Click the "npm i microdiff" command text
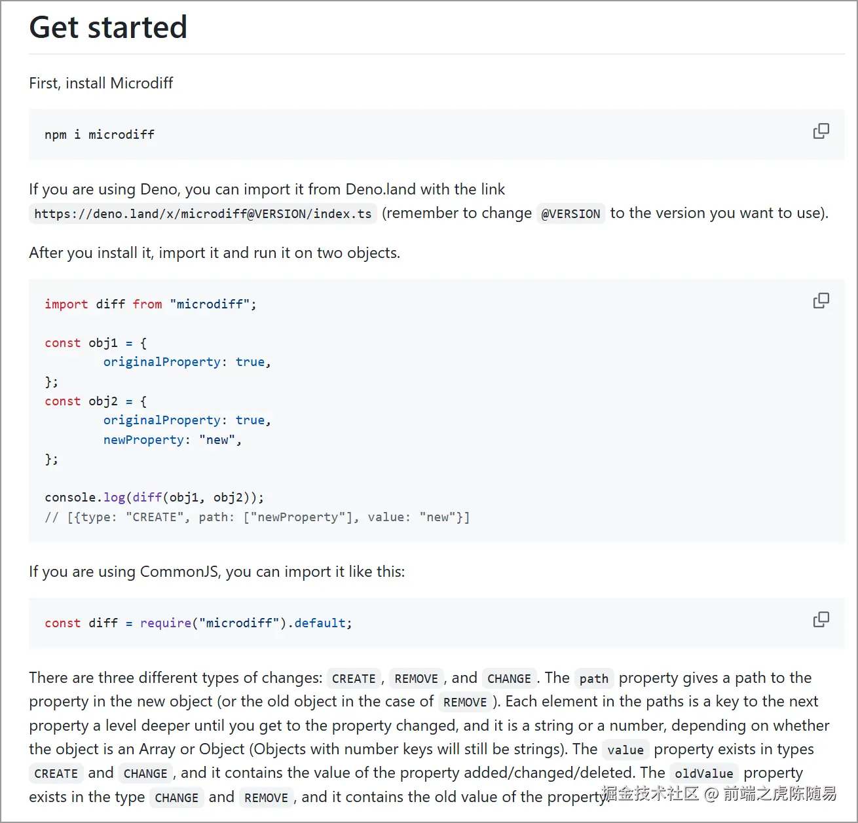Viewport: 858px width, 823px height. pyautogui.click(x=100, y=135)
